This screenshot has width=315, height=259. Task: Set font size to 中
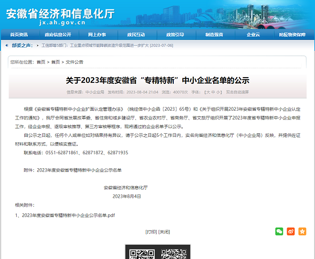coord(213,92)
